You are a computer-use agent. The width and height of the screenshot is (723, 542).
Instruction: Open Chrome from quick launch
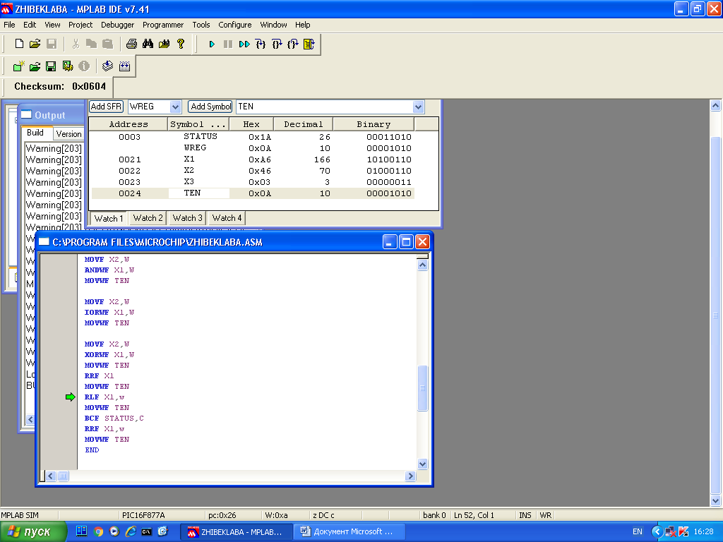click(x=98, y=531)
